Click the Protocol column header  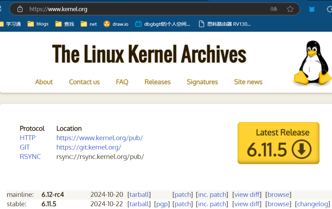click(x=32, y=128)
